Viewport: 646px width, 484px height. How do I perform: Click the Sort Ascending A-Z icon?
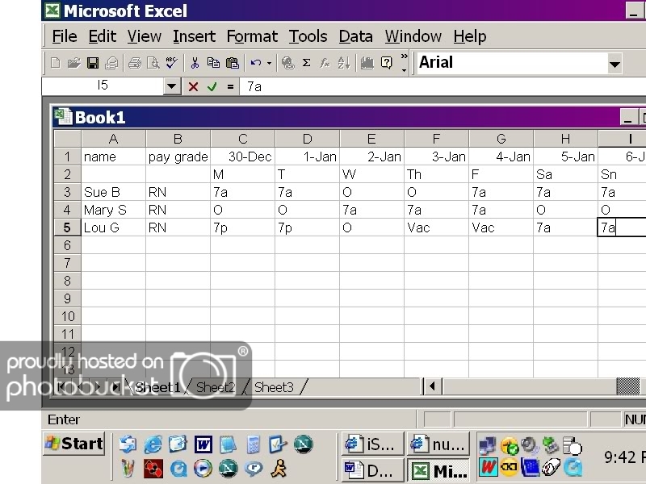(344, 63)
